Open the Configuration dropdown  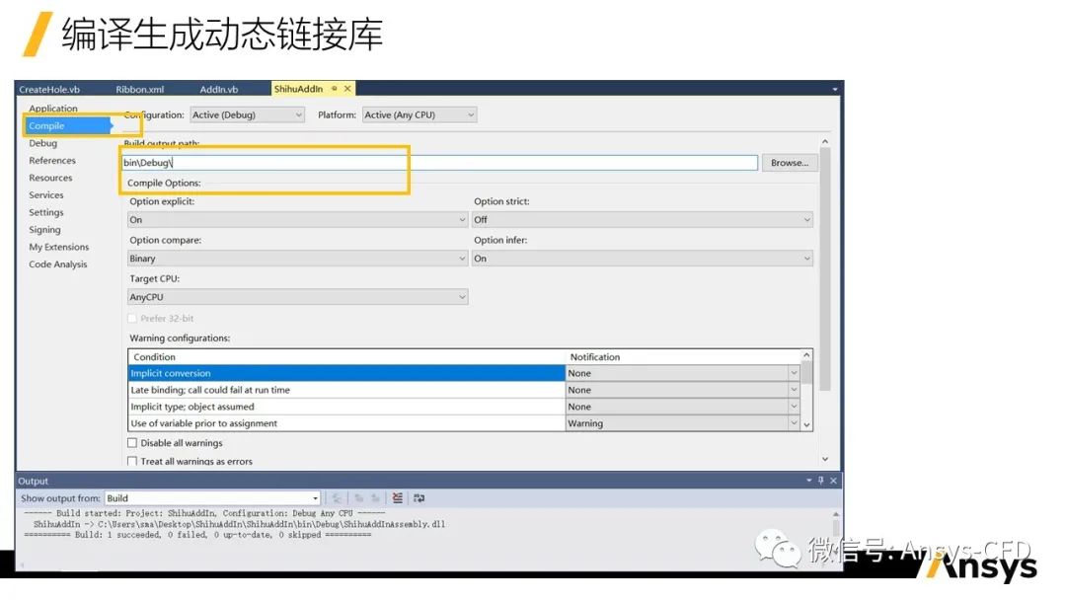pyautogui.click(x=247, y=114)
